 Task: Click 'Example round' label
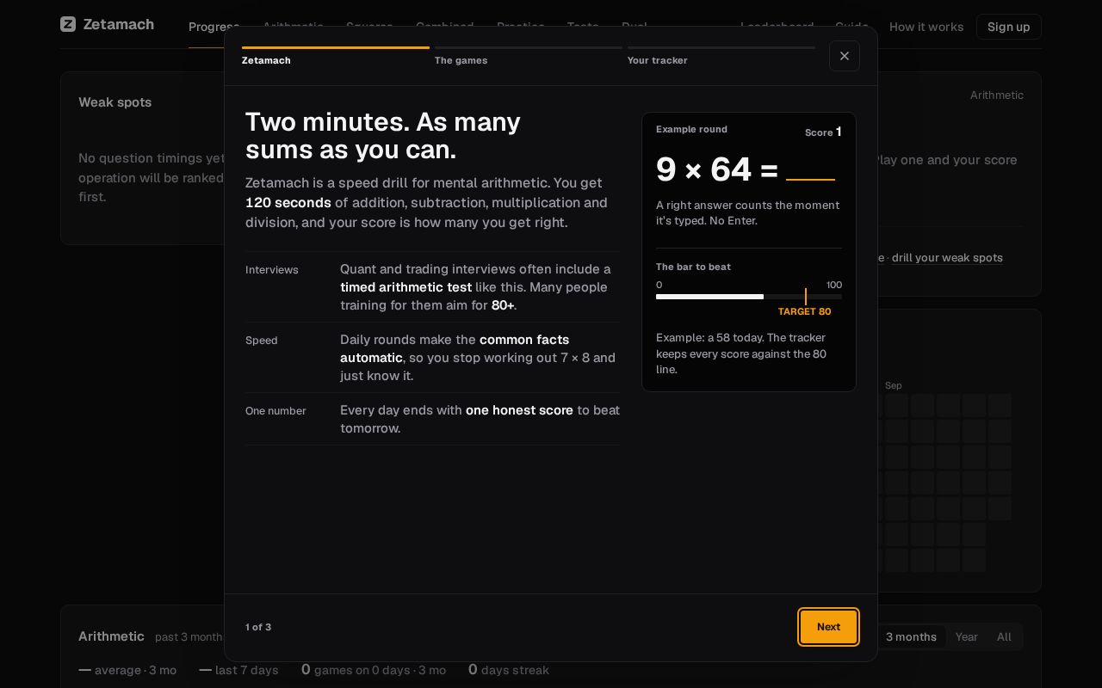click(x=691, y=129)
